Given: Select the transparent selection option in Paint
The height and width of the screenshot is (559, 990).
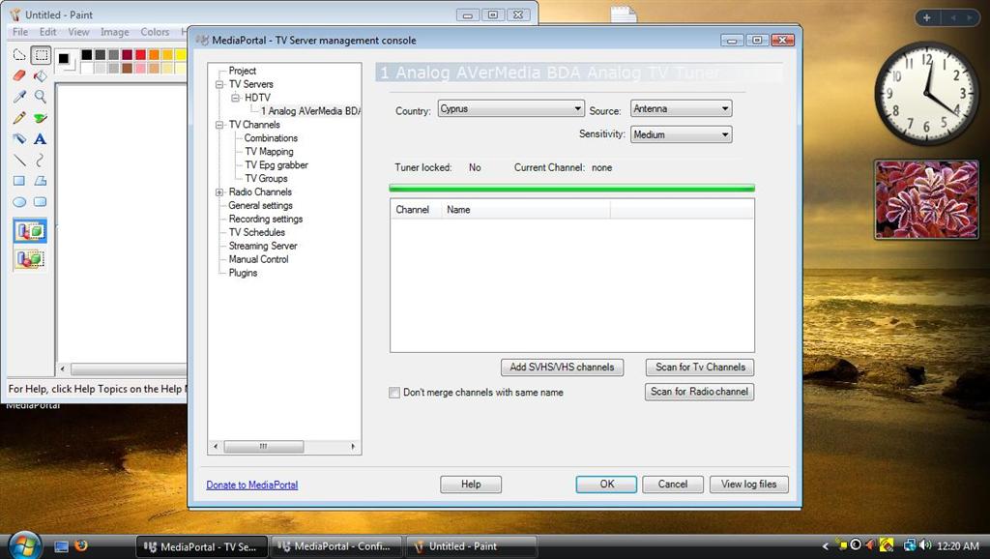Looking at the screenshot, I should coord(30,258).
